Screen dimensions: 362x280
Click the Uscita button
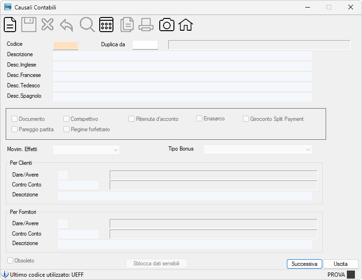pyautogui.click(x=341, y=264)
